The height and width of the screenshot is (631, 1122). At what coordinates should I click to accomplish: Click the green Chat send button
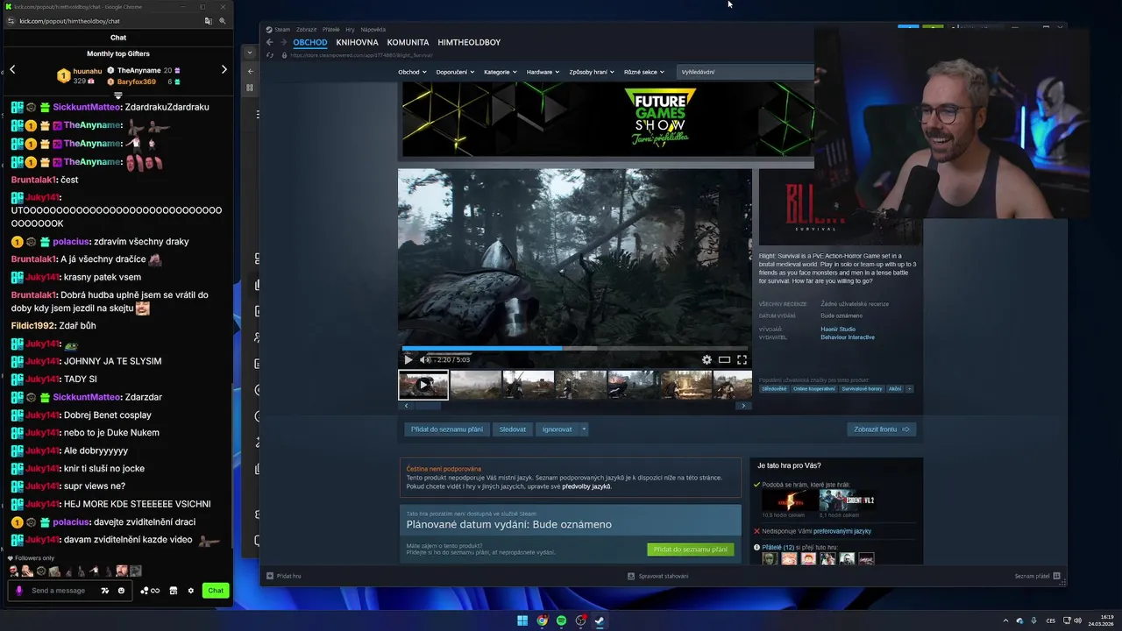point(216,591)
